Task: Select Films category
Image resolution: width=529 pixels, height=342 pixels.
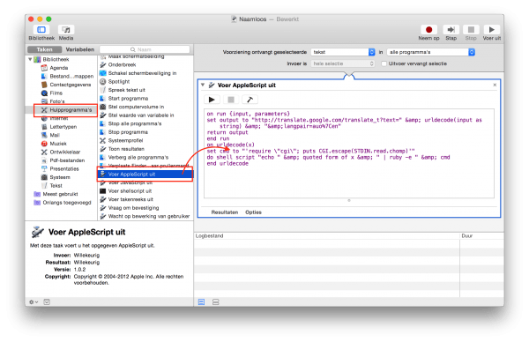Action: point(52,93)
